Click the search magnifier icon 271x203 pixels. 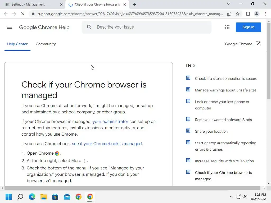click(89, 27)
